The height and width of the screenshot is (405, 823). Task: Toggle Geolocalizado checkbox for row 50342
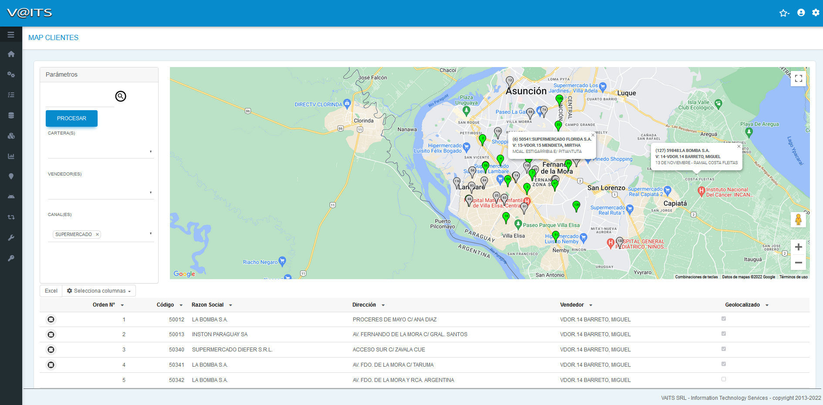tap(724, 379)
